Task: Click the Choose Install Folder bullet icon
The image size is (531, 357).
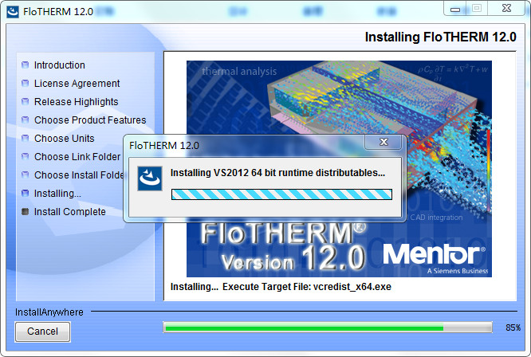Action: [25, 175]
